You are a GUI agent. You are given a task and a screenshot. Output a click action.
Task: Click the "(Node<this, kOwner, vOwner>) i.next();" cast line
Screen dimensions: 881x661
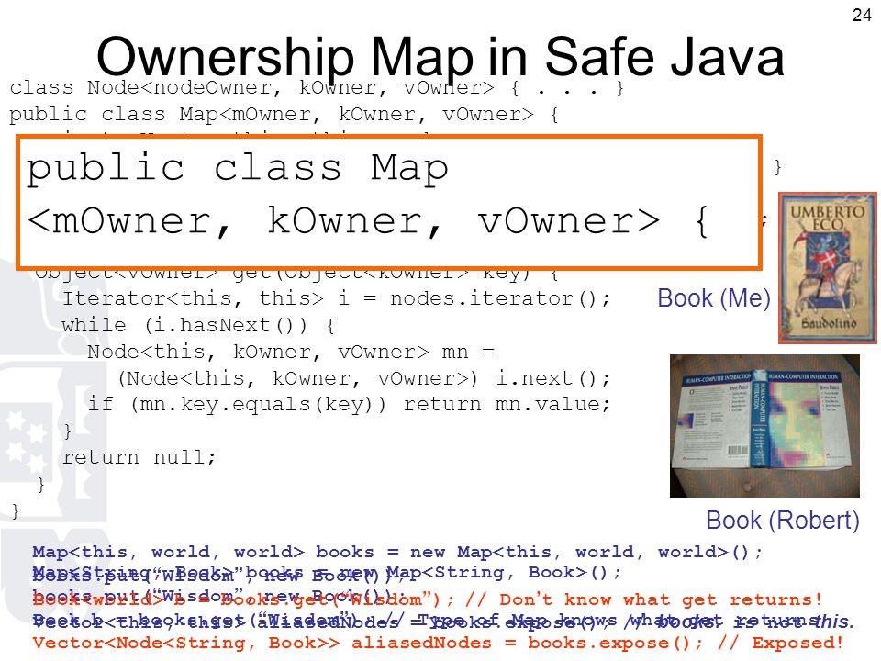[363, 379]
